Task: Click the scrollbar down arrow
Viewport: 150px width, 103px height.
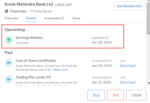Action: pyautogui.click(x=149, y=83)
